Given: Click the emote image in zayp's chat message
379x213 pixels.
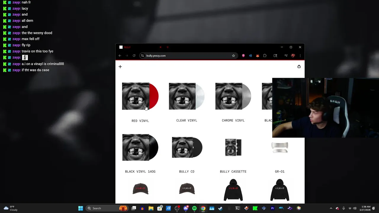Looking at the screenshot, I should (x=25, y=57).
